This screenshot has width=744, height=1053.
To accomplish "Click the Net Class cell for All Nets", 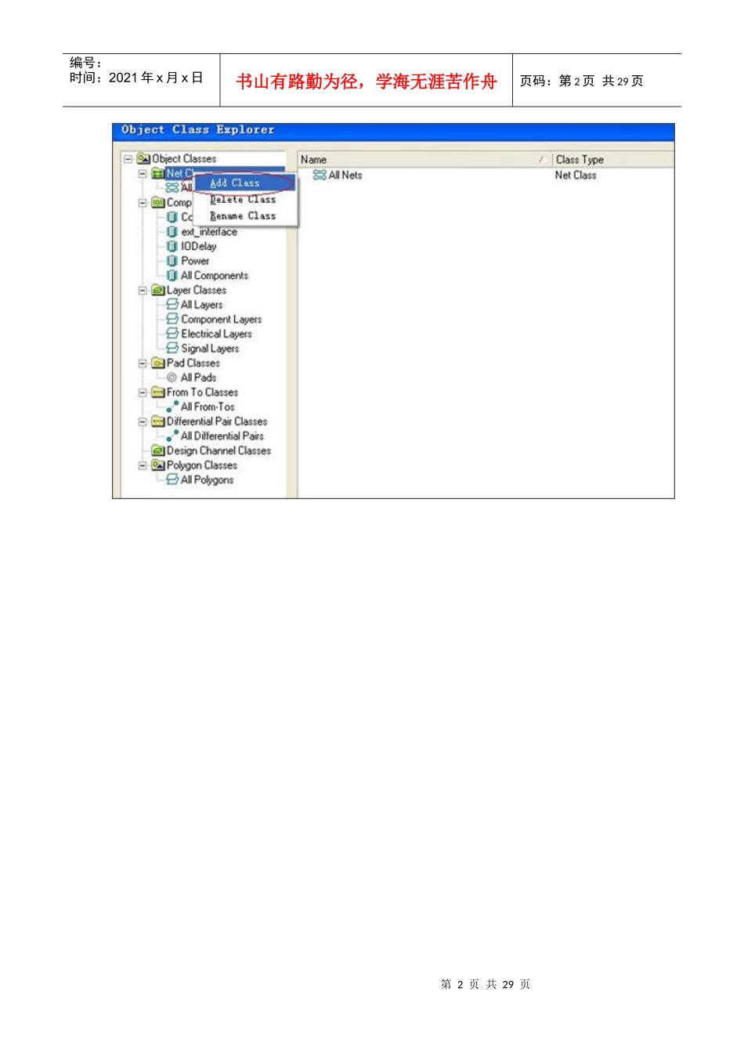I will [x=576, y=175].
